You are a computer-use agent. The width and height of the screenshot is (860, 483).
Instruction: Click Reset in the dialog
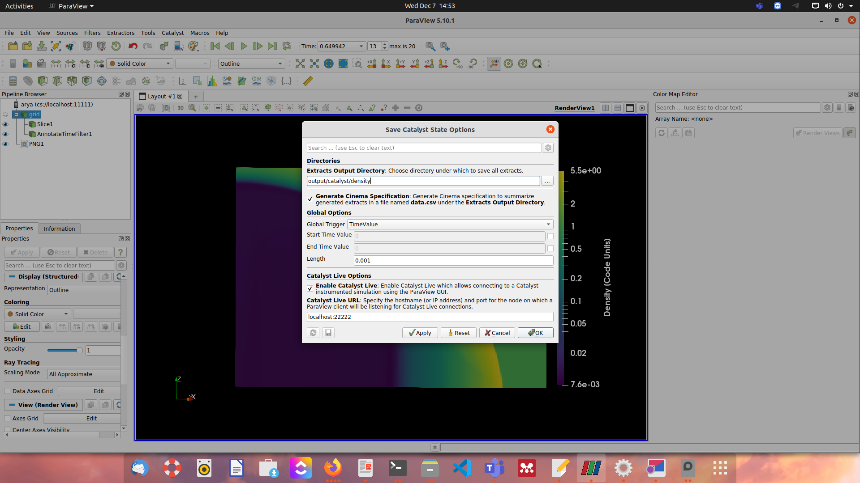click(459, 333)
